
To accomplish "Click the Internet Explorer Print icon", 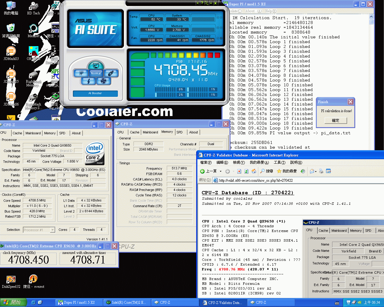I will click(321, 171).
